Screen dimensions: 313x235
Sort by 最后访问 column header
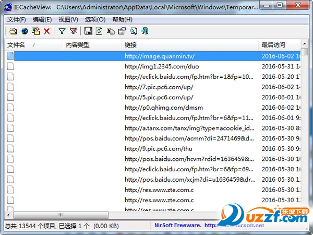279,45
